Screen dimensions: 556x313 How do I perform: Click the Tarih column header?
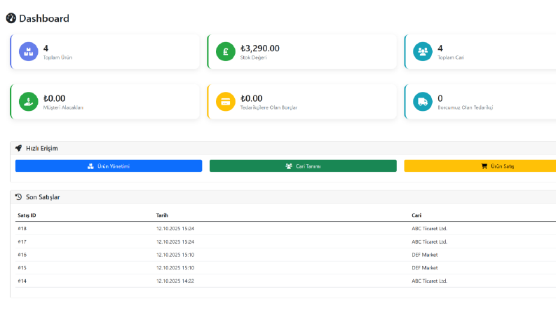(x=162, y=215)
